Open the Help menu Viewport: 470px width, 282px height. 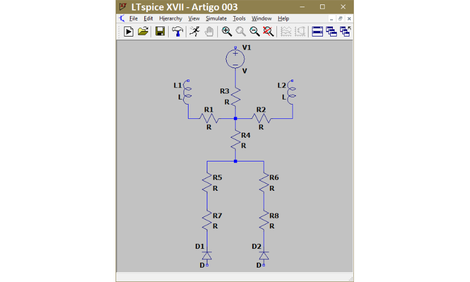tap(283, 18)
